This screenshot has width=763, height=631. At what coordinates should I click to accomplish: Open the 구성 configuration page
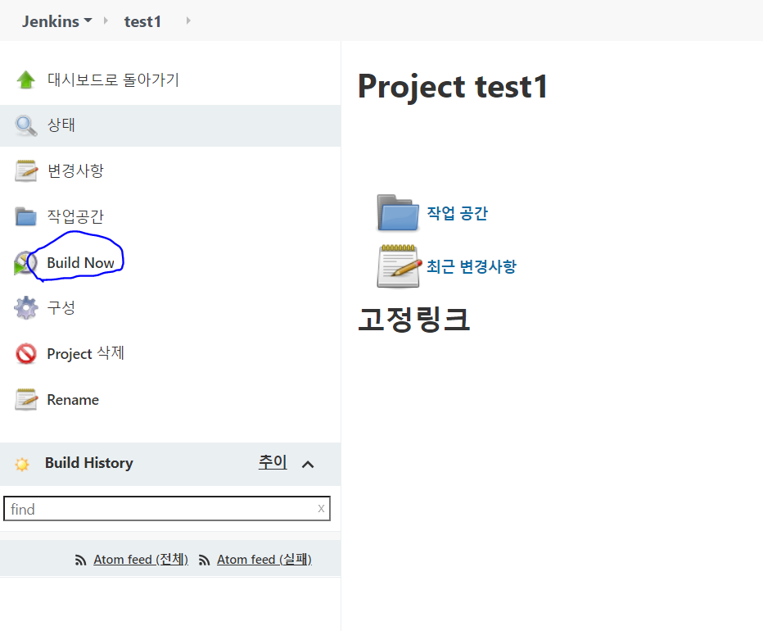click(x=61, y=307)
